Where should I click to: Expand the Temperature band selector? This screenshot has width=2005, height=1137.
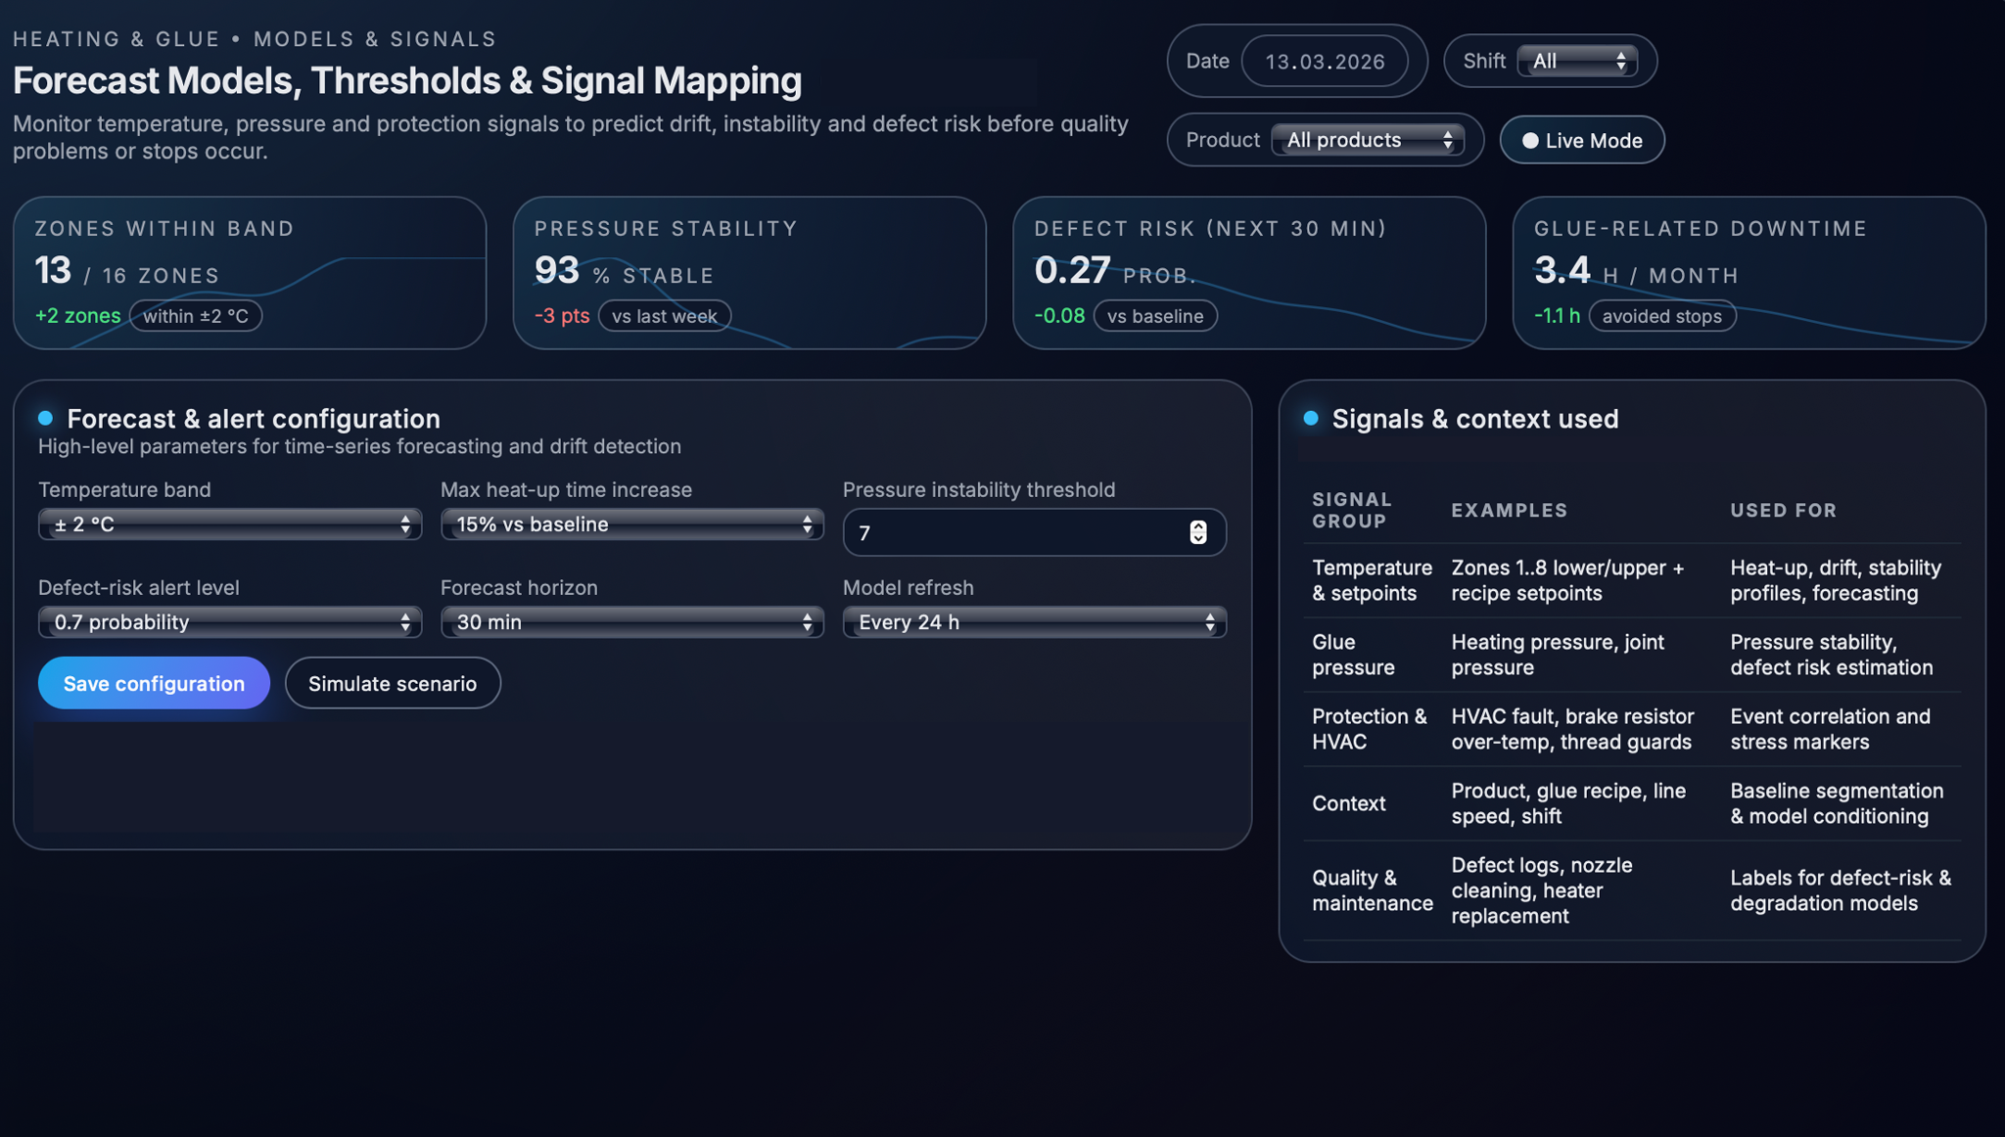coord(230,524)
